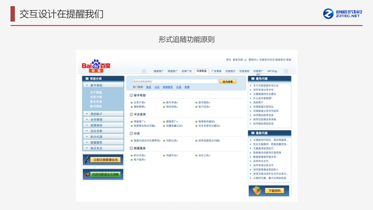Click the pen icon beside 立即注册联盟会员

87,160
